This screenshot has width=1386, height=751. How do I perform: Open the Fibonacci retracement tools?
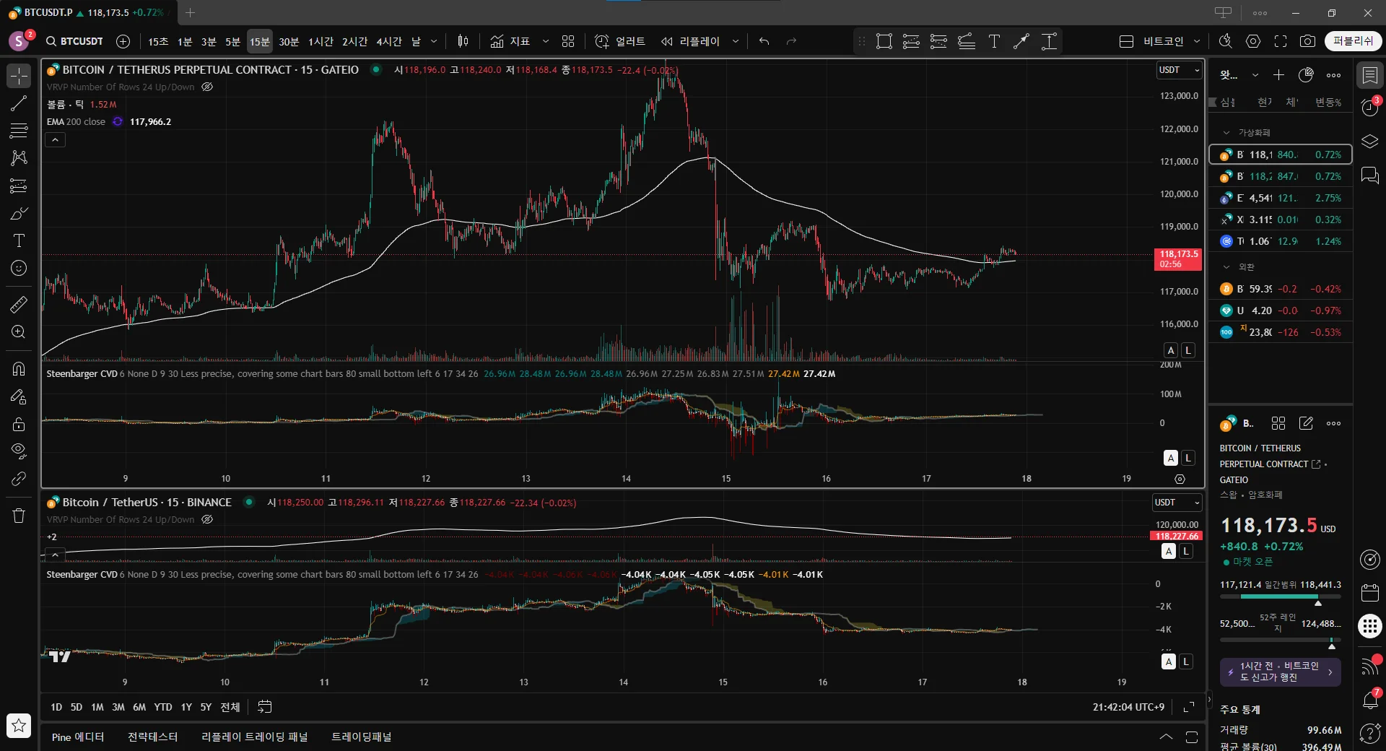19,131
